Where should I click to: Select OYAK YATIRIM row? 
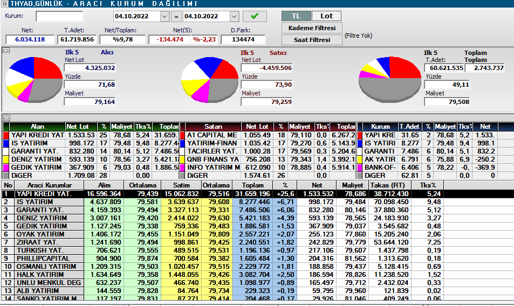pyautogui.click(x=257, y=234)
